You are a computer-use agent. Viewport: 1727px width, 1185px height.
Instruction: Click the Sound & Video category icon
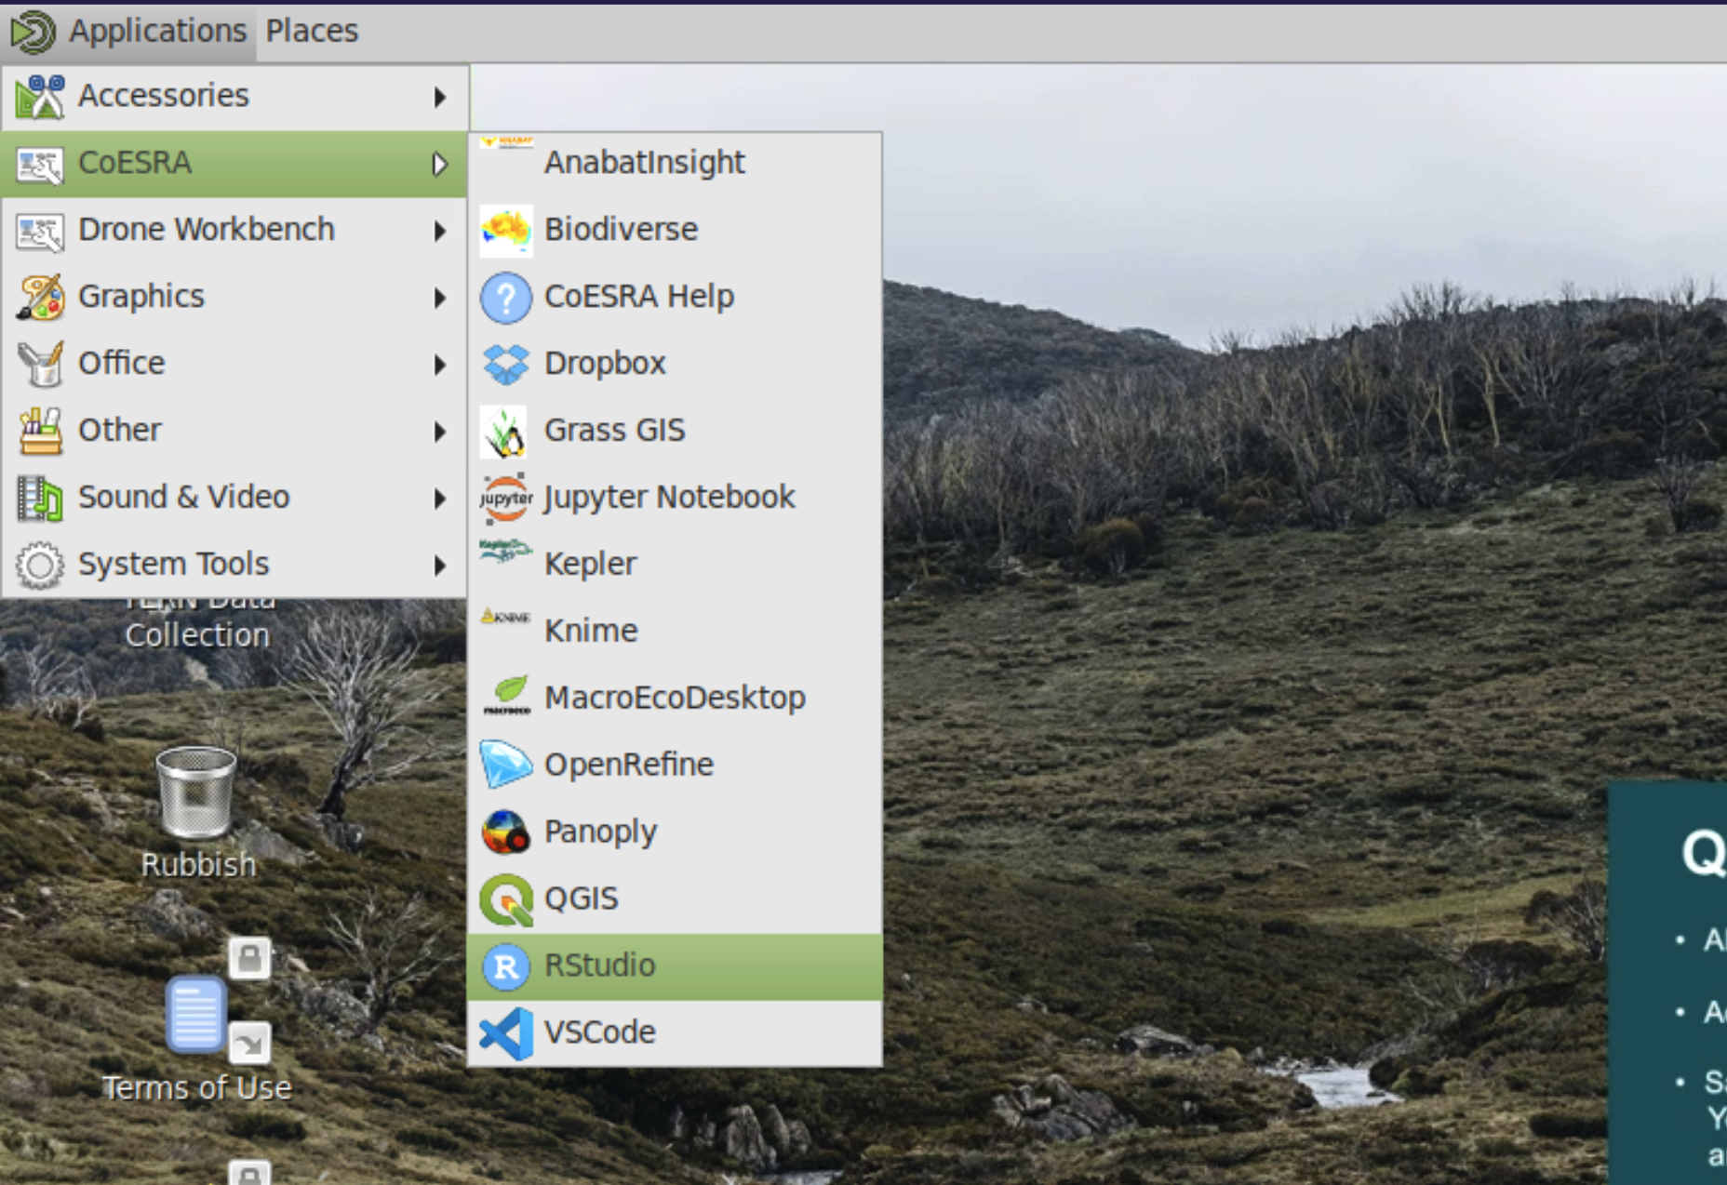[x=40, y=498]
